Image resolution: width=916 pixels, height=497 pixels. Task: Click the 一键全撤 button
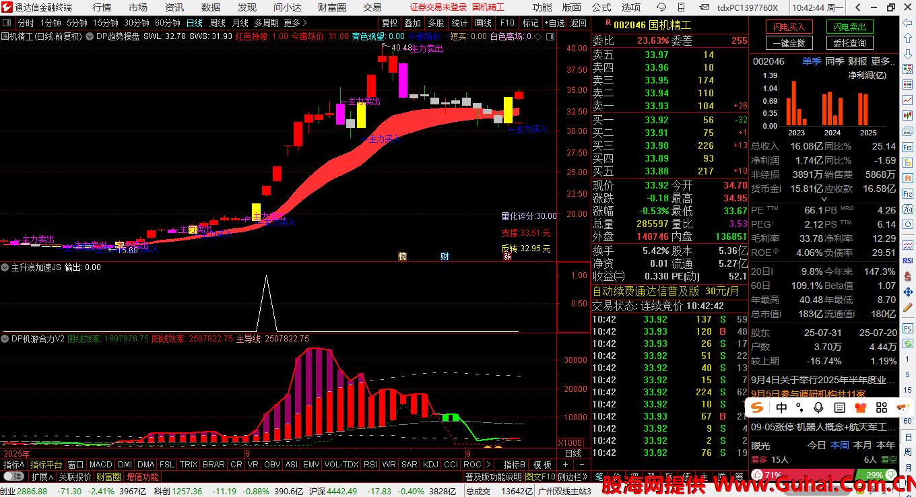click(789, 43)
